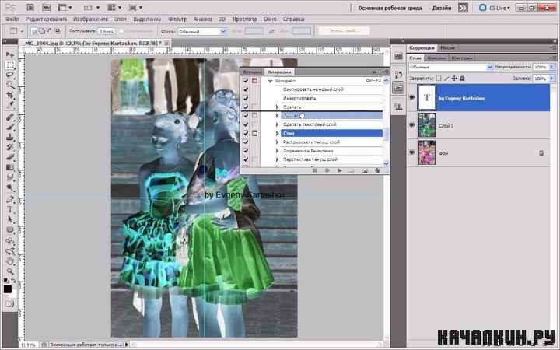Hide the Фон background layer

[x=411, y=152]
